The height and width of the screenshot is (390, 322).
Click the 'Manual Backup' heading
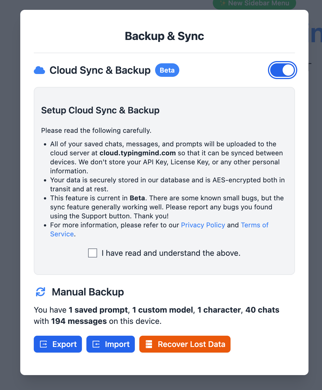[x=88, y=292]
